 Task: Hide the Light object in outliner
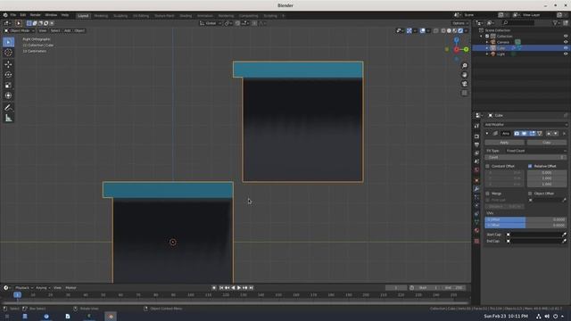click(566, 53)
